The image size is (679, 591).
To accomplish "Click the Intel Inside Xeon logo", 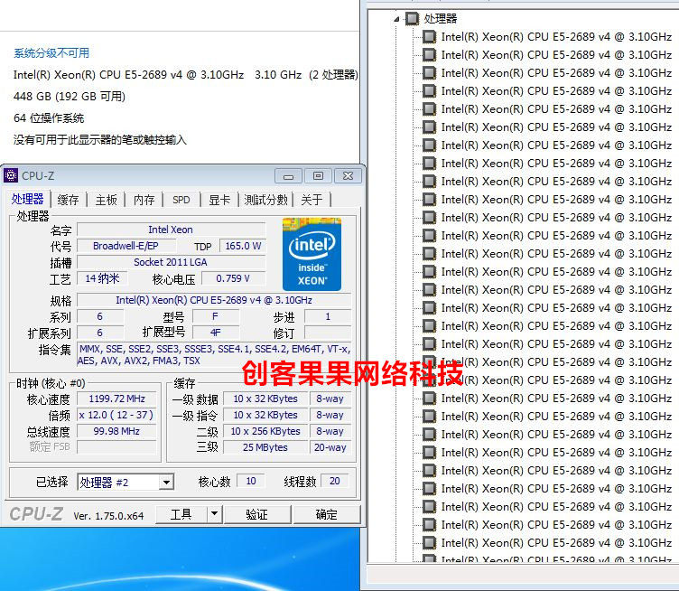I will tap(312, 254).
